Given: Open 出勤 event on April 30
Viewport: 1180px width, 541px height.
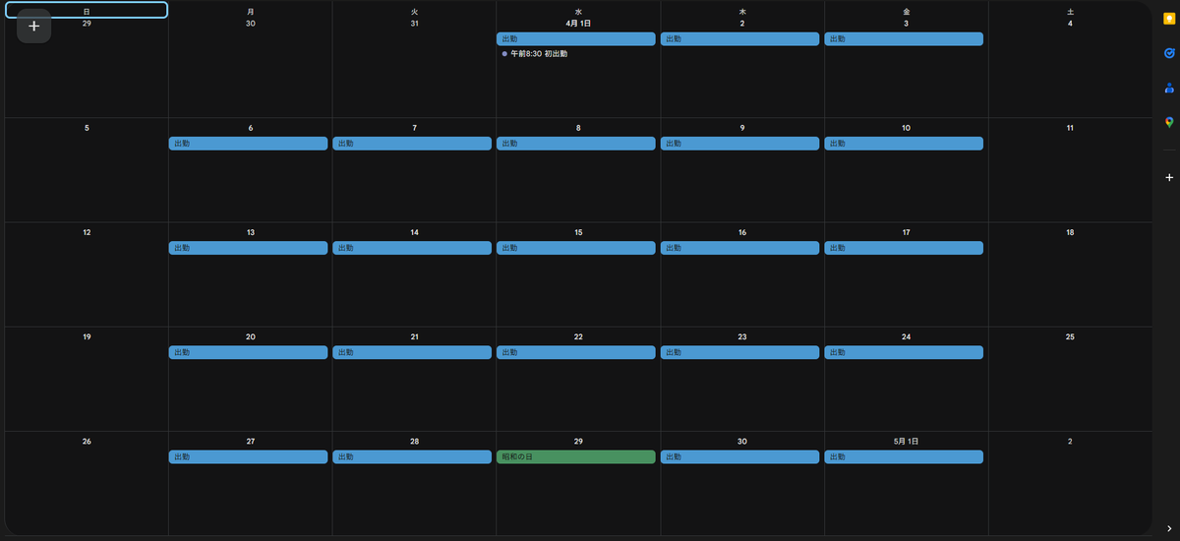Looking at the screenshot, I should pyautogui.click(x=740, y=457).
